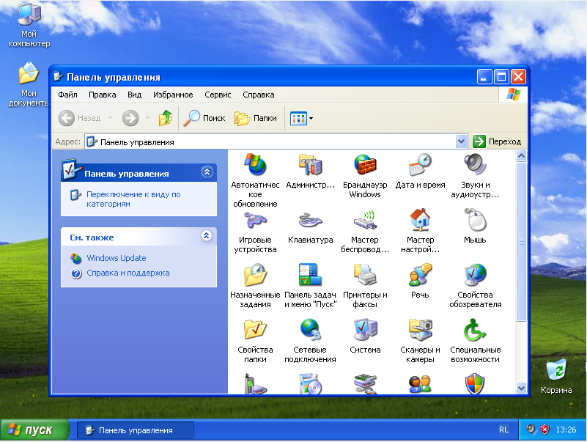Open the Мышь settings icon
Viewport: 587px width, 442px height.
[x=475, y=220]
